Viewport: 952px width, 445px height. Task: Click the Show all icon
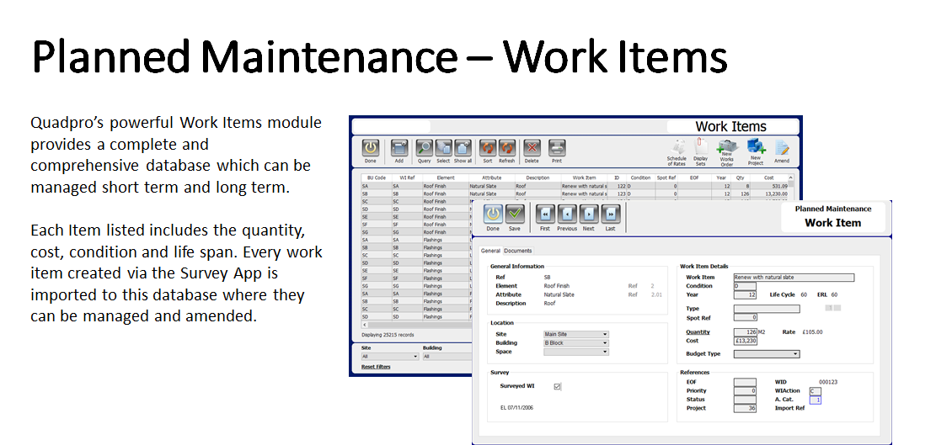[463, 149]
